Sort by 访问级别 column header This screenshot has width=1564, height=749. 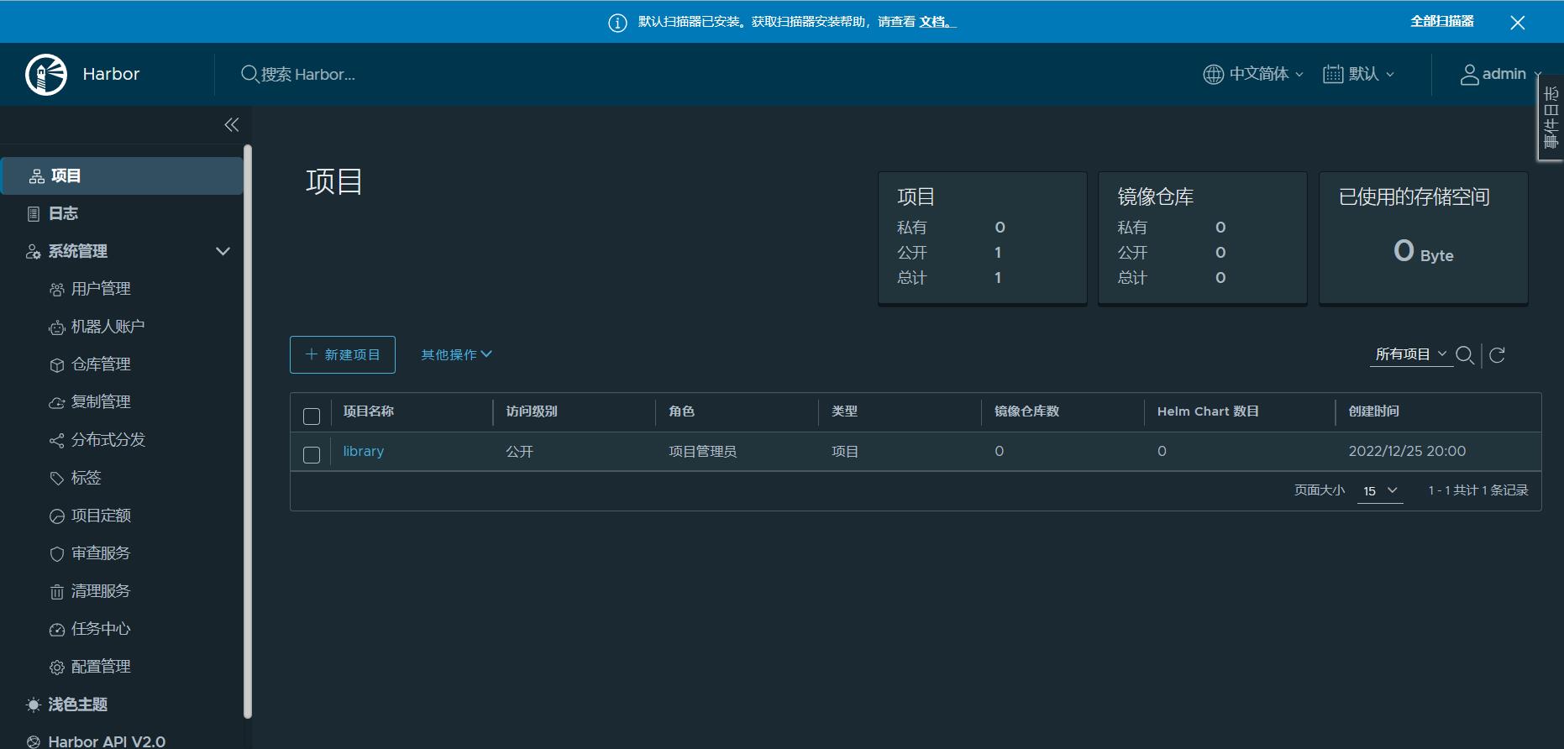point(532,411)
